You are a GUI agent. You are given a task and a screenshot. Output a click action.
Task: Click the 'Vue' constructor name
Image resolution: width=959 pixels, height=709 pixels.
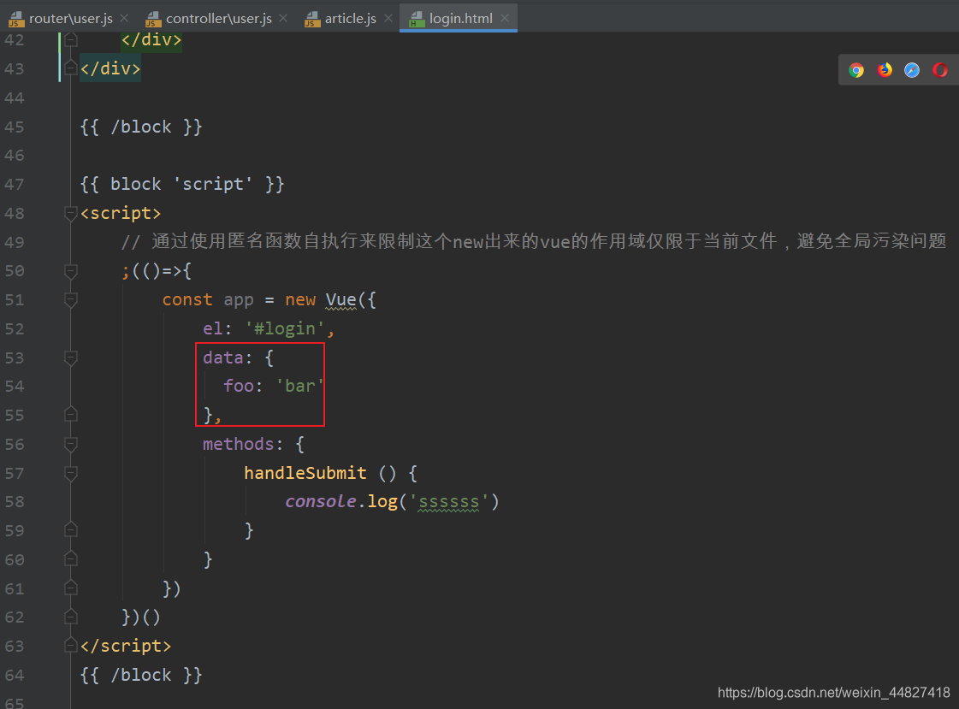point(340,299)
